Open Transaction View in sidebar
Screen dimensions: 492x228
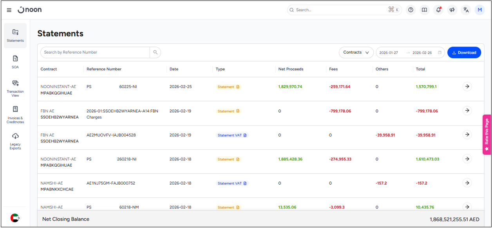[x=15, y=88]
